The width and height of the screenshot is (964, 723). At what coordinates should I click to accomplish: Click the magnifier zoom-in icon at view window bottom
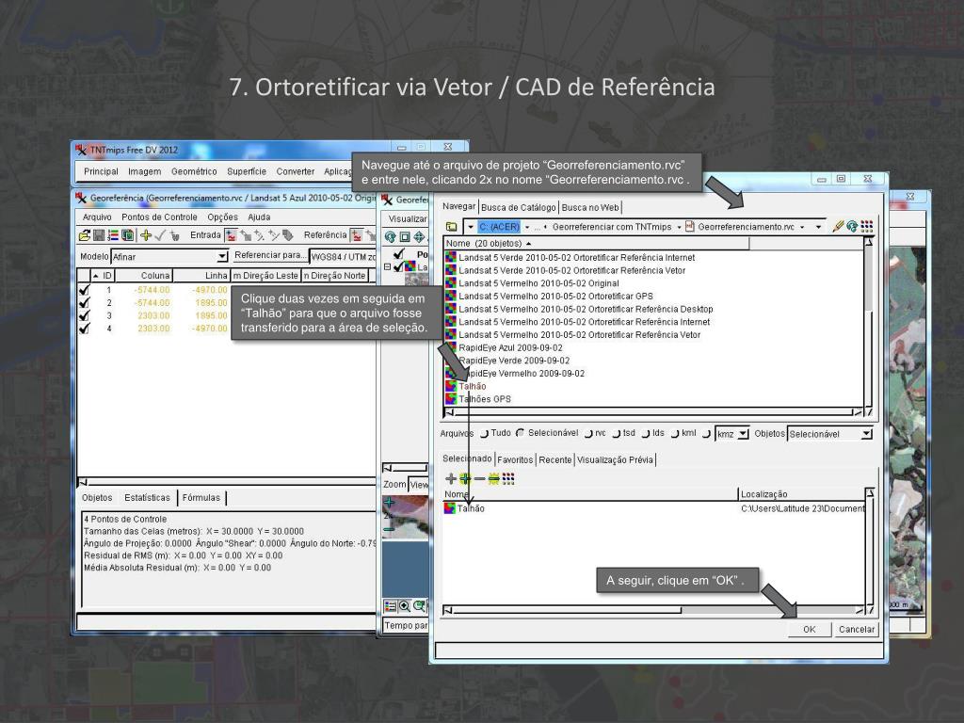point(405,606)
